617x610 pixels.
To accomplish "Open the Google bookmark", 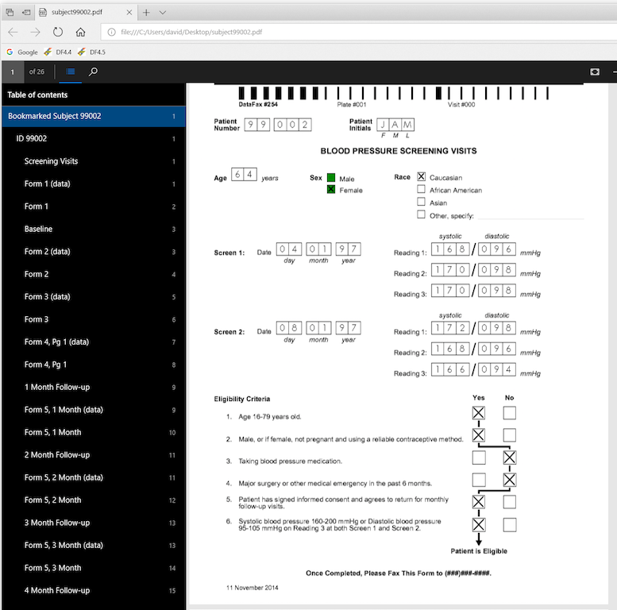I will [x=22, y=52].
